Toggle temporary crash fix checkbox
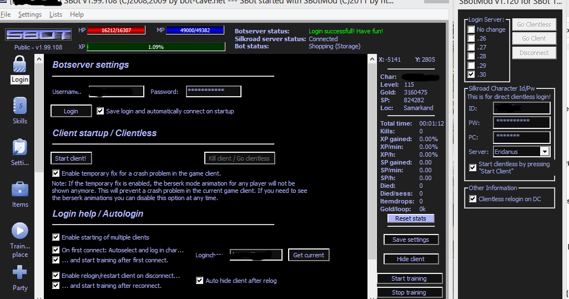Viewport: 569px width, 299px height. coord(56,173)
